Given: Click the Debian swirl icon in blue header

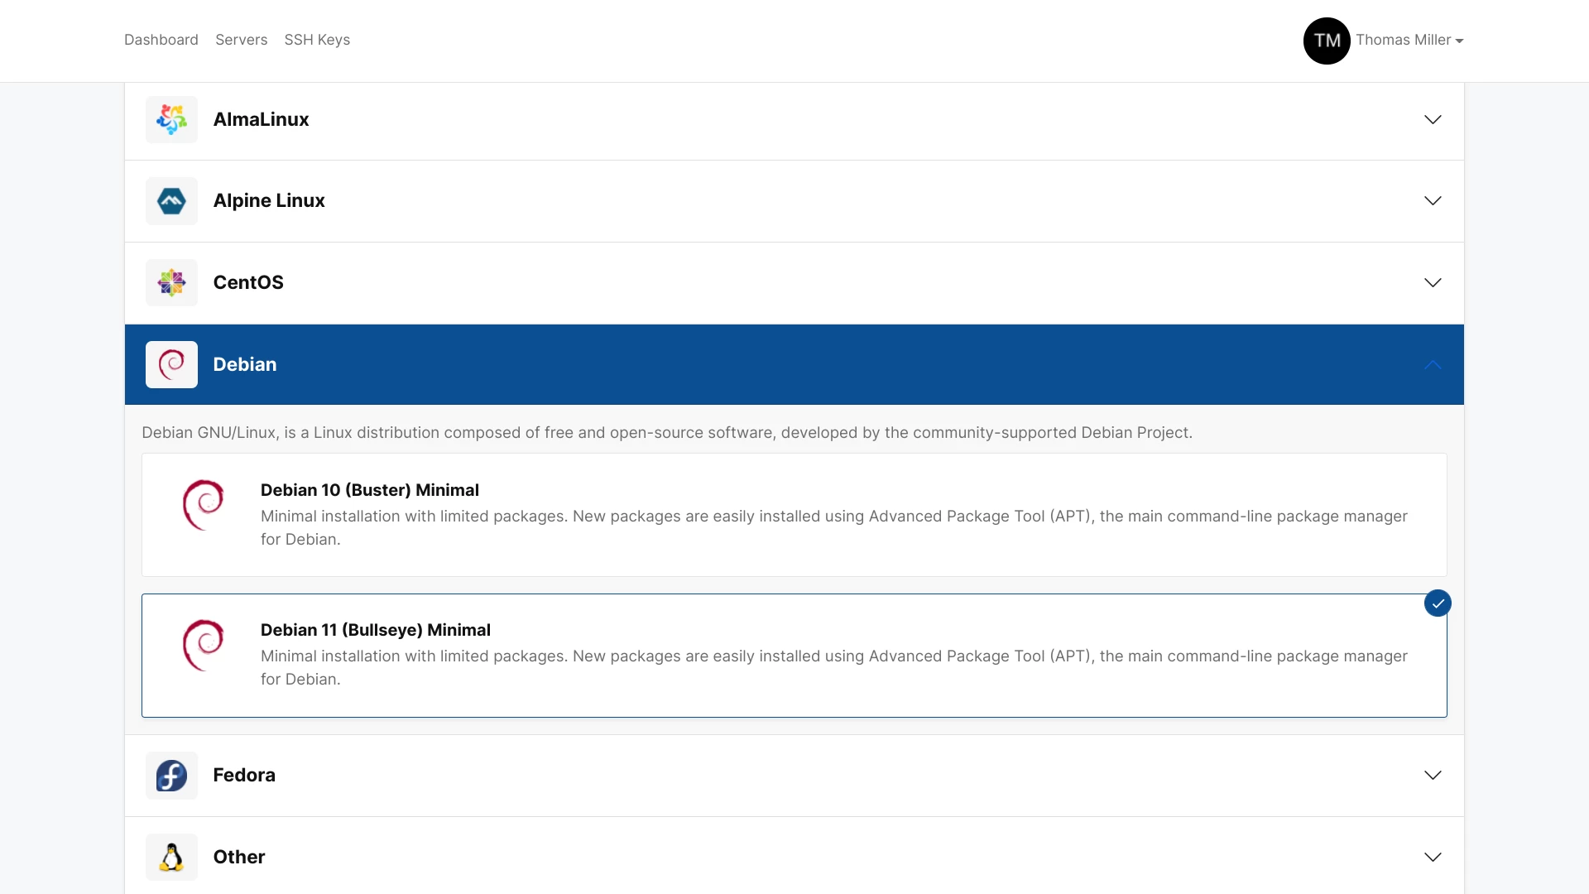Looking at the screenshot, I should (171, 364).
